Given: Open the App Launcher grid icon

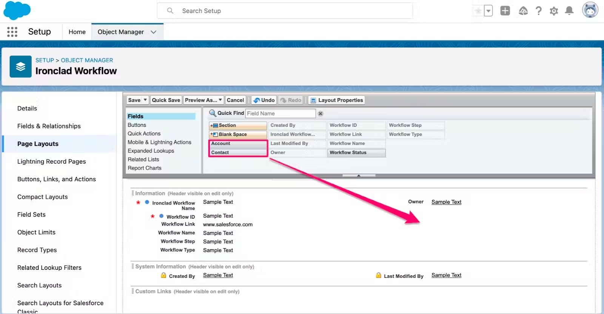Looking at the screenshot, I should pyautogui.click(x=12, y=32).
